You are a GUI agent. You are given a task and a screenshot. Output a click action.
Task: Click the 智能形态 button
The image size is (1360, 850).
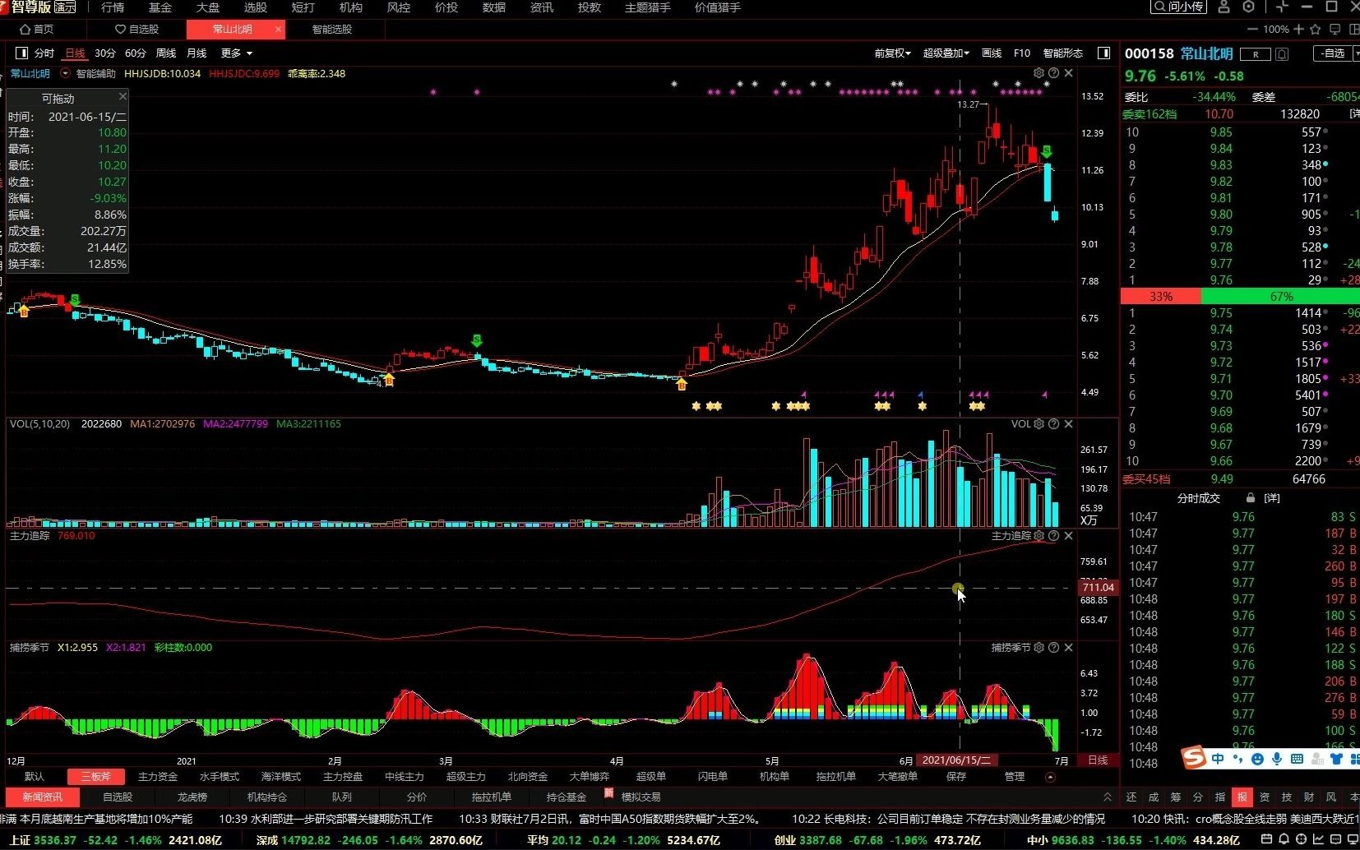[x=1063, y=53]
